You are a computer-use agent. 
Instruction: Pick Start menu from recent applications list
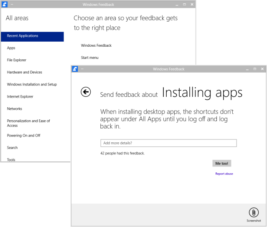[x=89, y=58]
